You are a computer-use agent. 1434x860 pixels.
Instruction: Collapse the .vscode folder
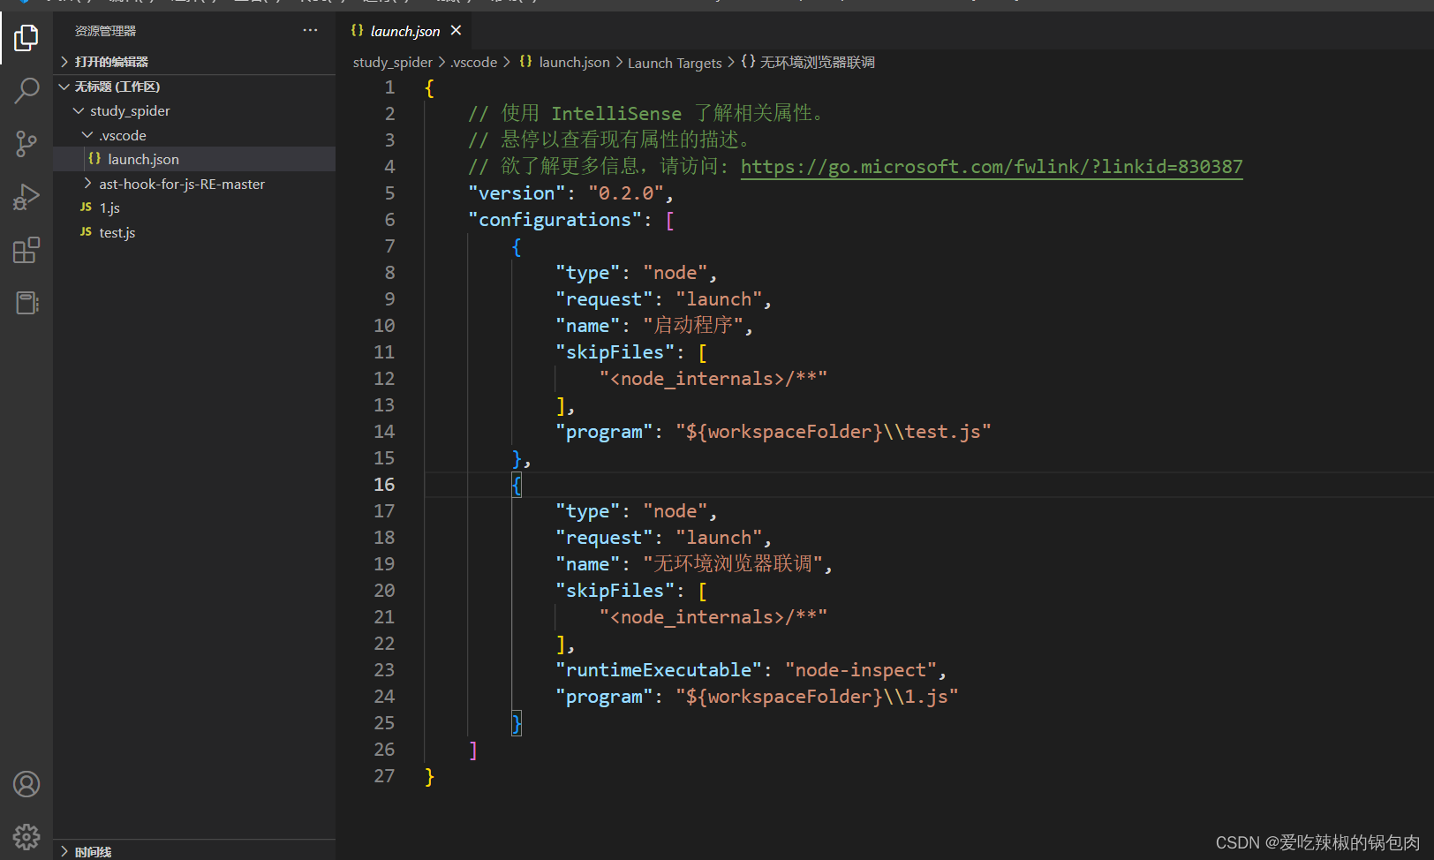(x=194, y=135)
